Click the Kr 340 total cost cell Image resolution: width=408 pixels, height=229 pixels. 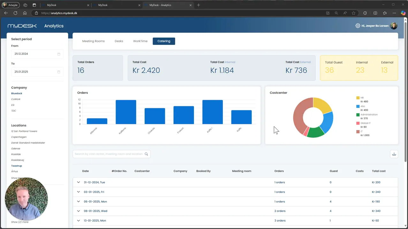click(x=376, y=211)
